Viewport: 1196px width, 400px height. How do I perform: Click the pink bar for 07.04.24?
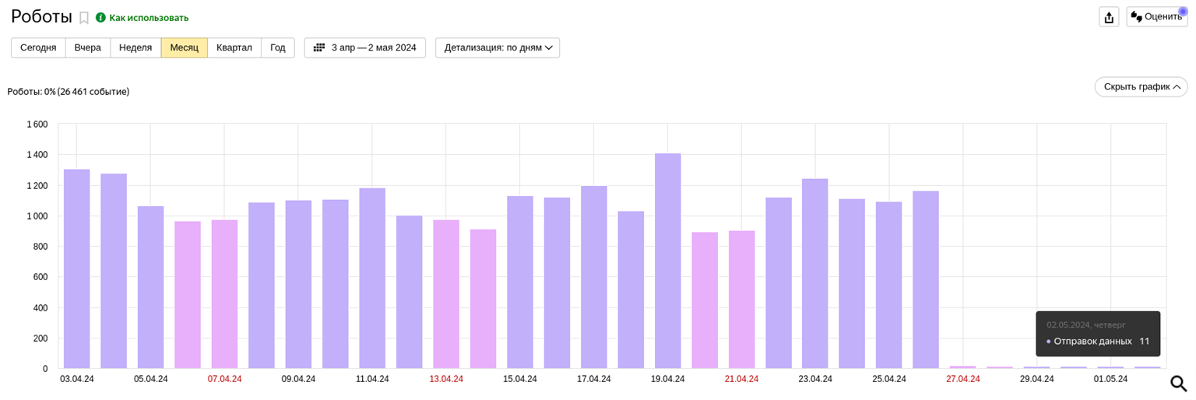(224, 294)
